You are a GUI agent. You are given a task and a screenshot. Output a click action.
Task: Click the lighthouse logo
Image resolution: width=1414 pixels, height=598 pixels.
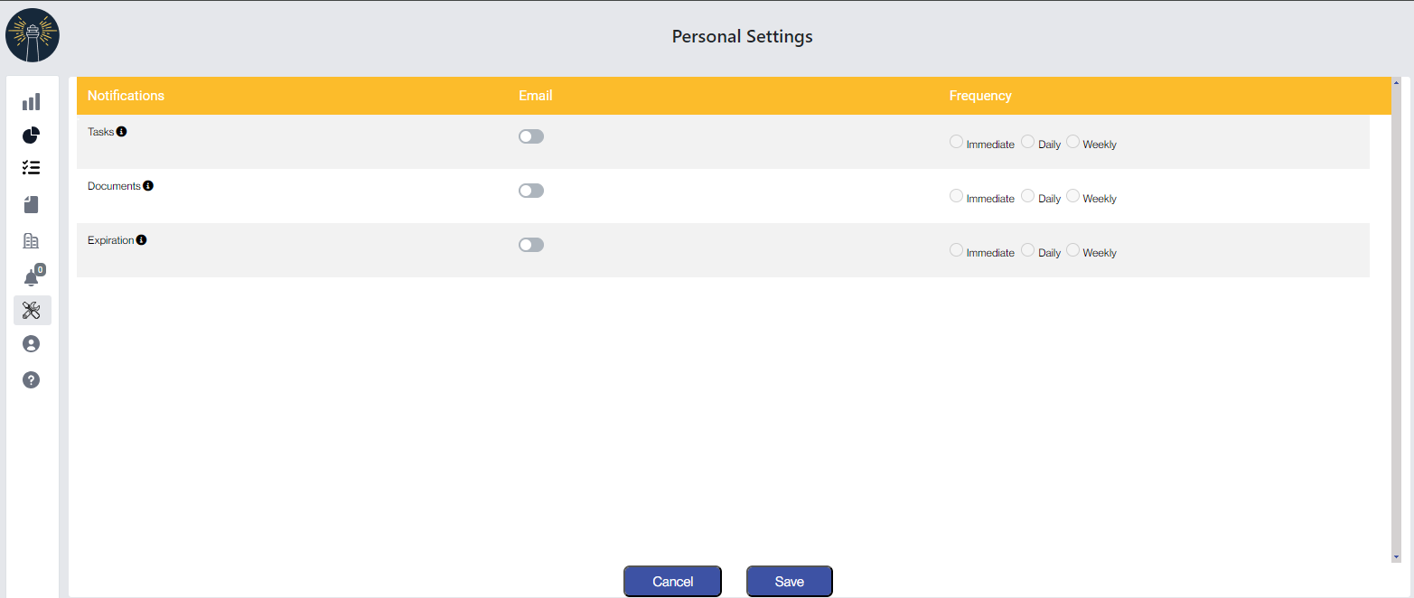[33, 35]
